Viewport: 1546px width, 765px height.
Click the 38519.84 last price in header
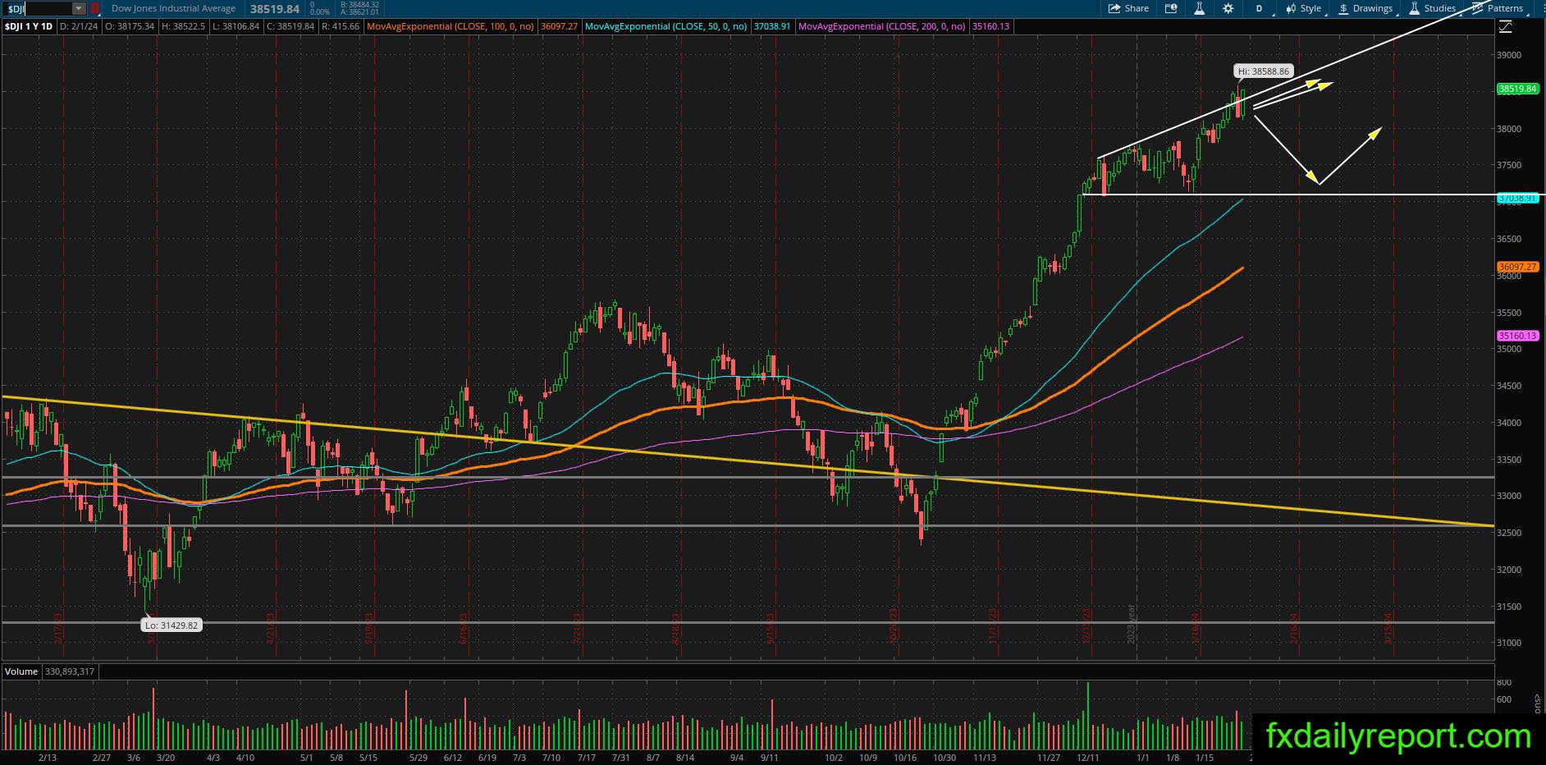click(274, 9)
